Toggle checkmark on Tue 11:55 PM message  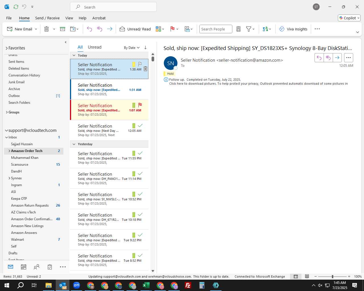point(140,153)
